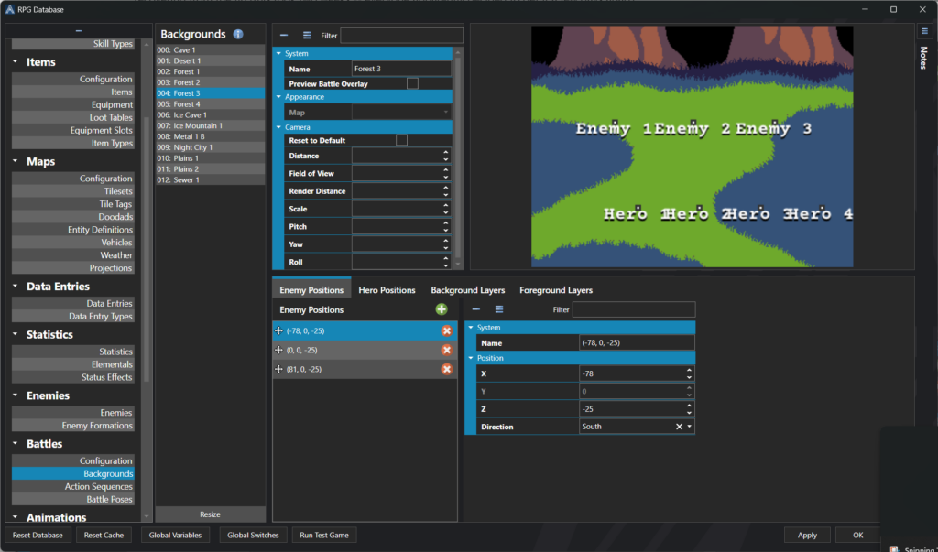938x552 pixels.
Task: Tick the Reset to Default checkbox
Action: [x=401, y=140]
